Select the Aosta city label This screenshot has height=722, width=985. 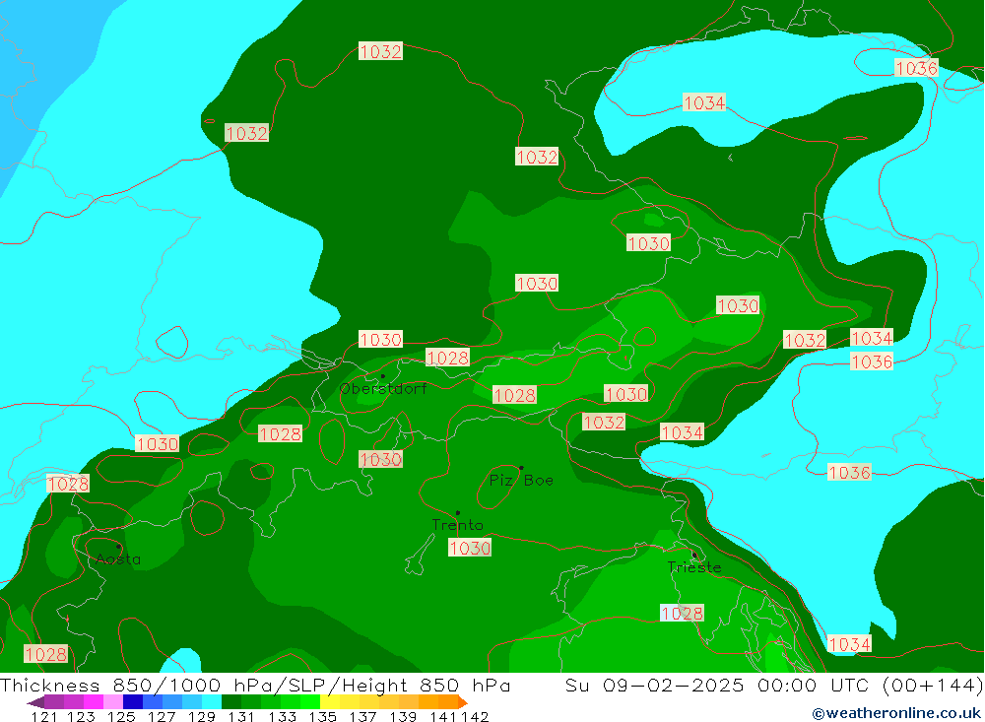click(118, 558)
